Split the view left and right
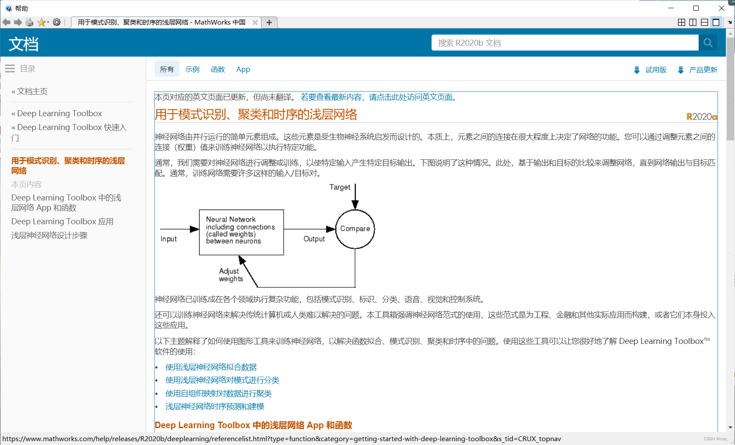 (x=693, y=22)
